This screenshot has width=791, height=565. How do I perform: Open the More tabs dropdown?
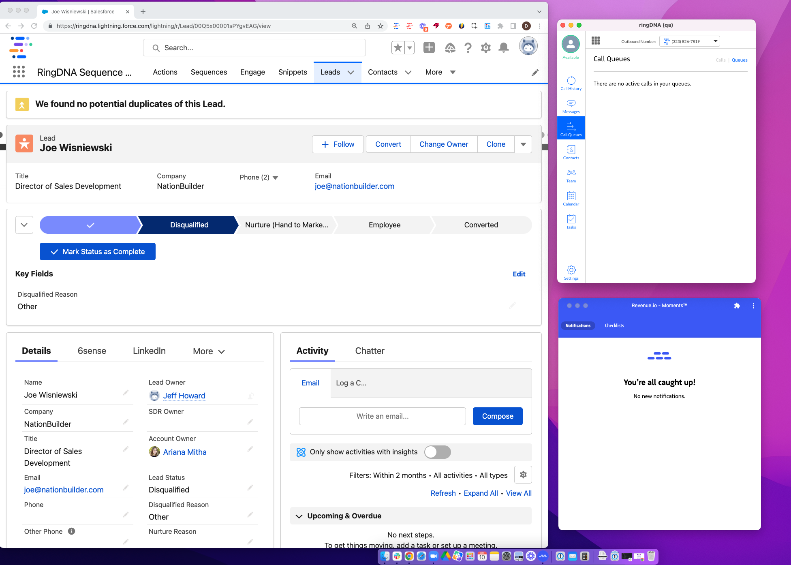click(x=208, y=351)
